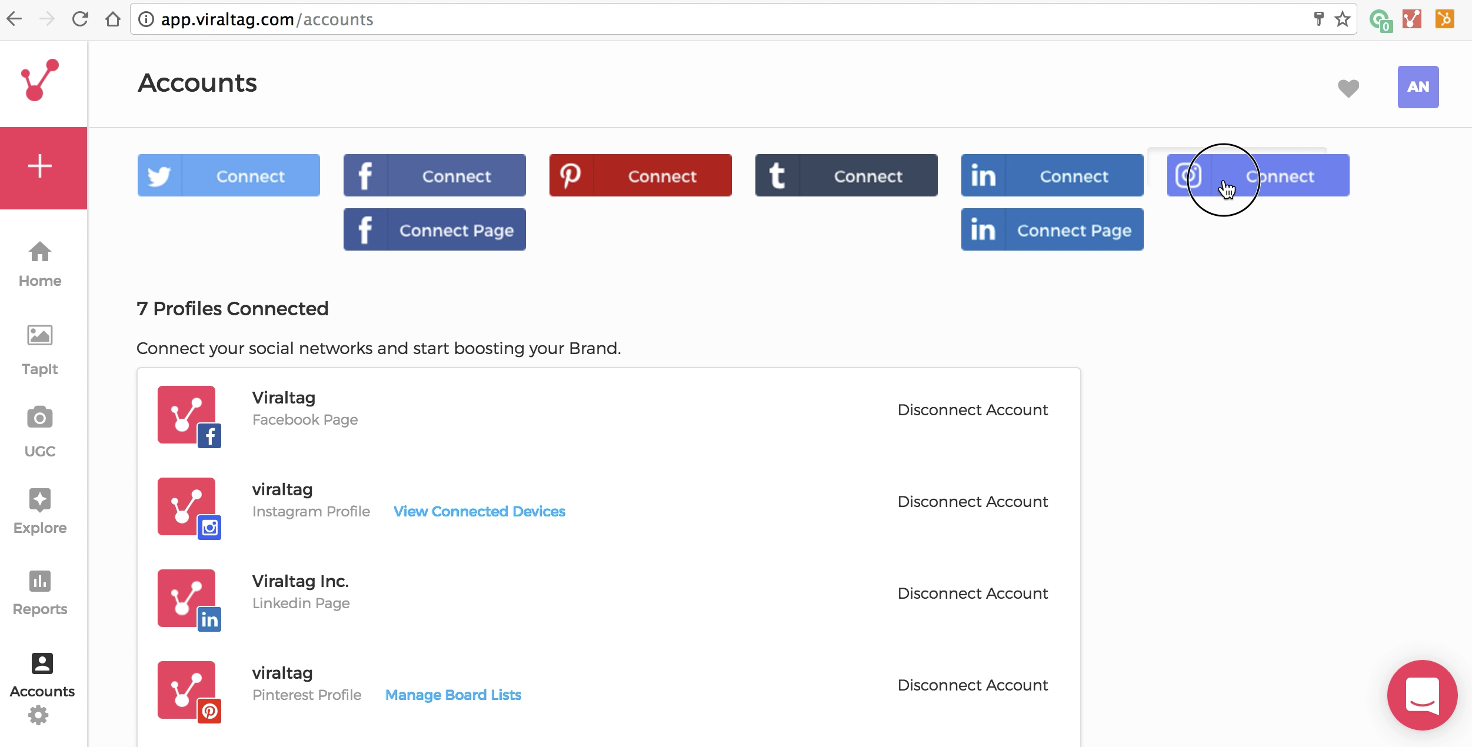
Task: Click the browser home icon
Action: tap(113, 19)
